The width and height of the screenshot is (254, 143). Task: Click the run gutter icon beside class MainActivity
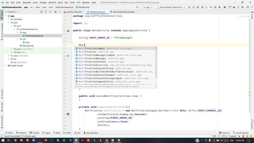(68, 31)
